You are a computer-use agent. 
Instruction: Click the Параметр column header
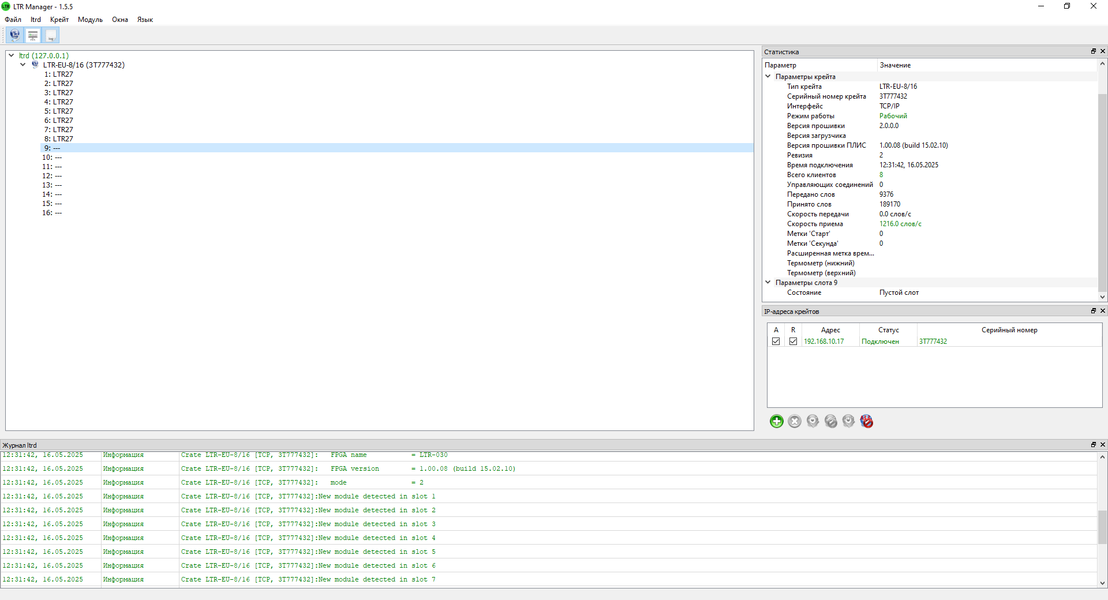click(819, 65)
